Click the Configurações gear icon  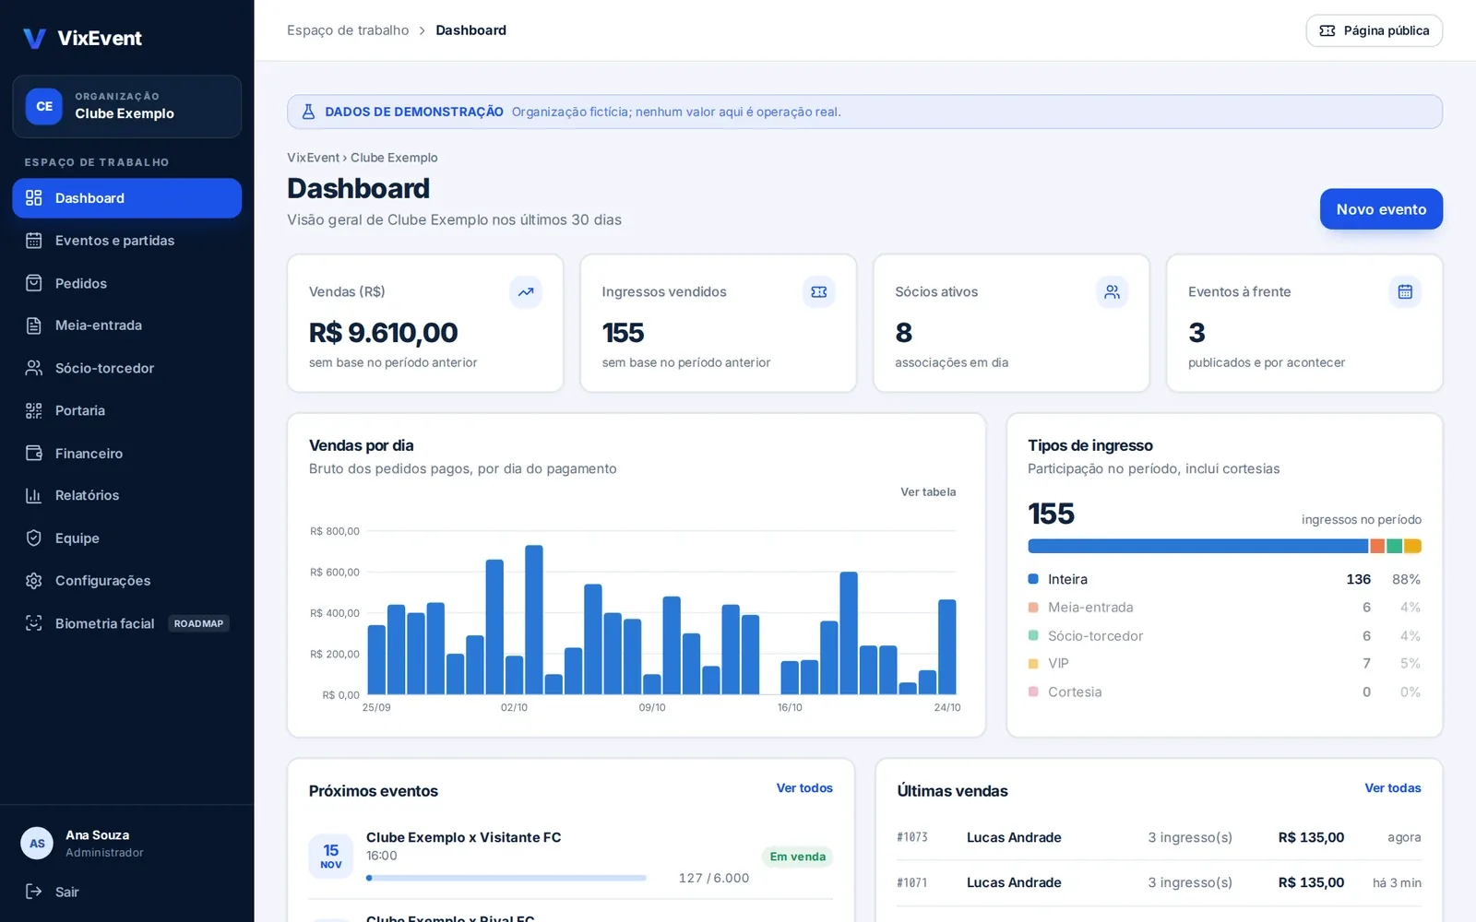[x=34, y=581]
